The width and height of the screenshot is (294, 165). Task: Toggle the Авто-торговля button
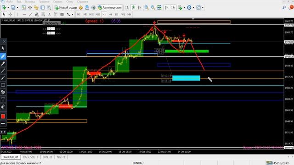110,7
